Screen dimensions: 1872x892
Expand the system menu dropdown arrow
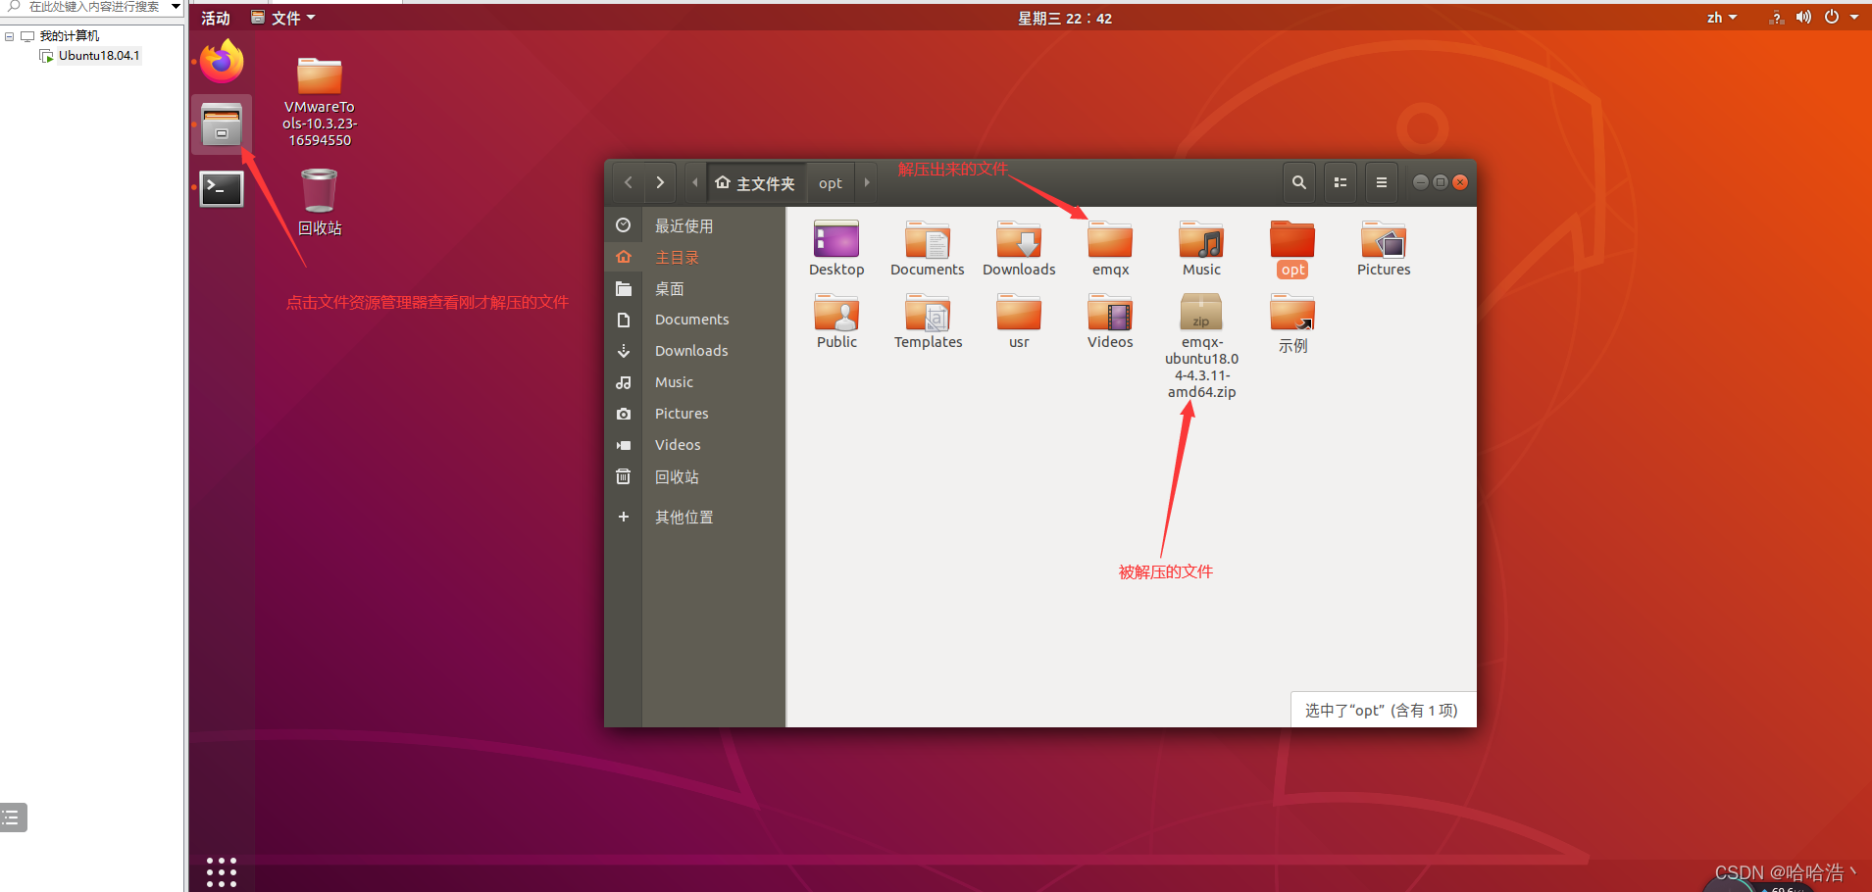click(1854, 18)
